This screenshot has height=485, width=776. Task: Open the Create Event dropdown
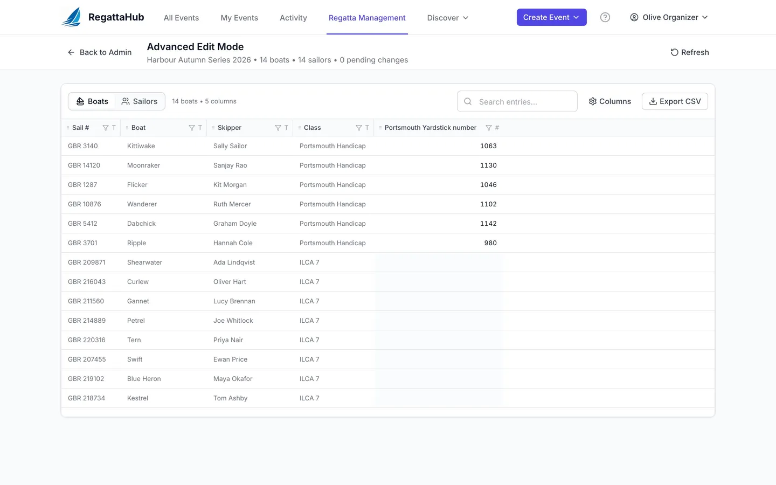pos(551,17)
